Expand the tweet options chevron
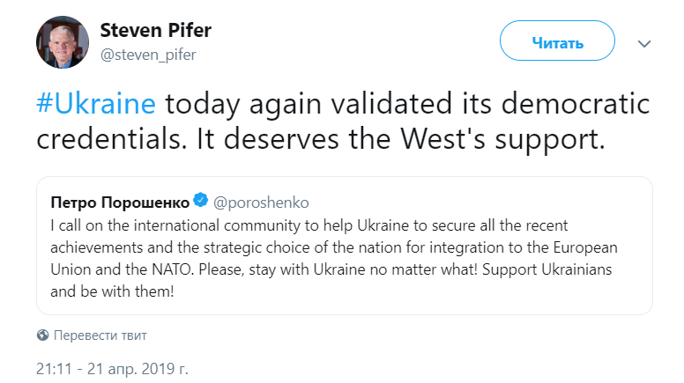The image size is (684, 383). pos(644,43)
